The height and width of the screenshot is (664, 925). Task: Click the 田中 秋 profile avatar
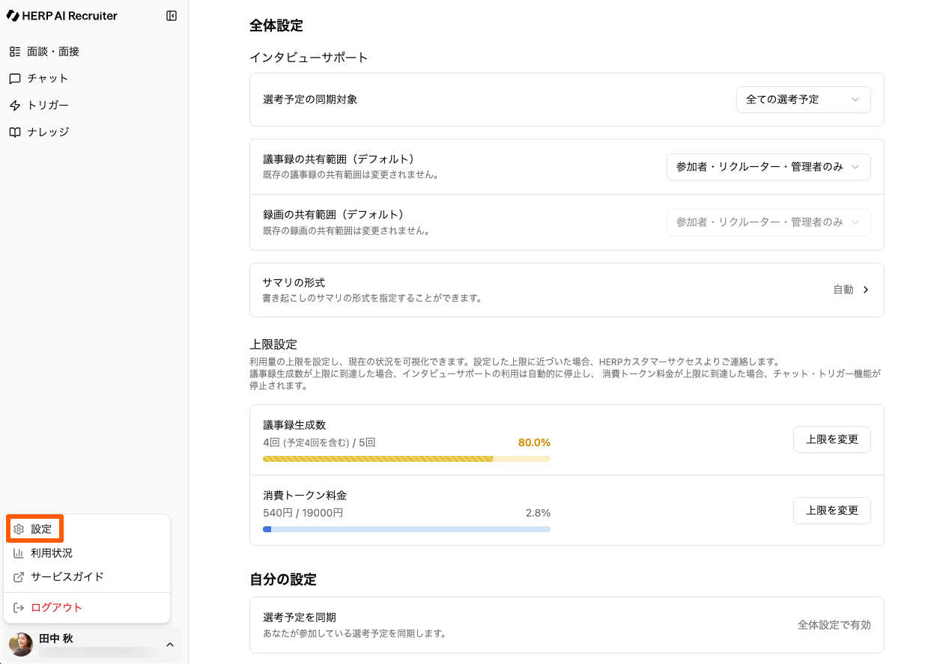21,645
